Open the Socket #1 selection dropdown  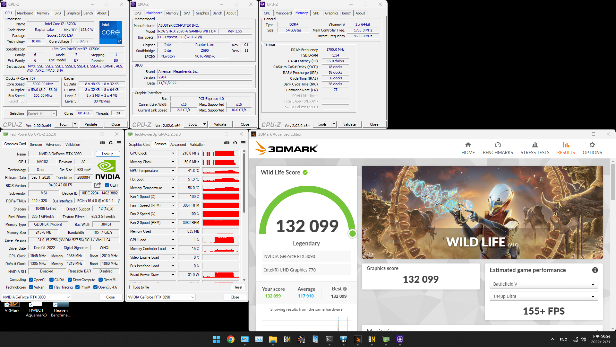click(x=42, y=113)
